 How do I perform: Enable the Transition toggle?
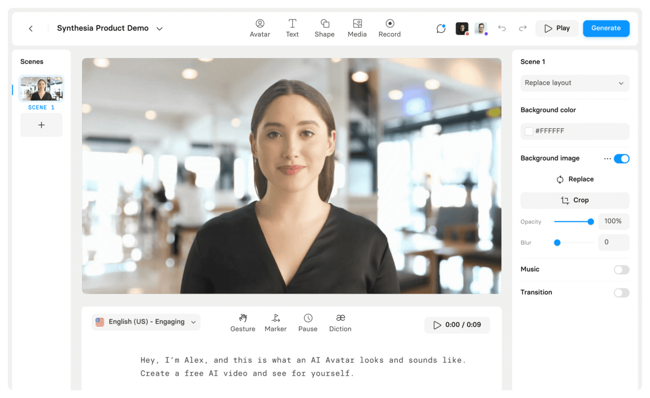click(x=621, y=293)
